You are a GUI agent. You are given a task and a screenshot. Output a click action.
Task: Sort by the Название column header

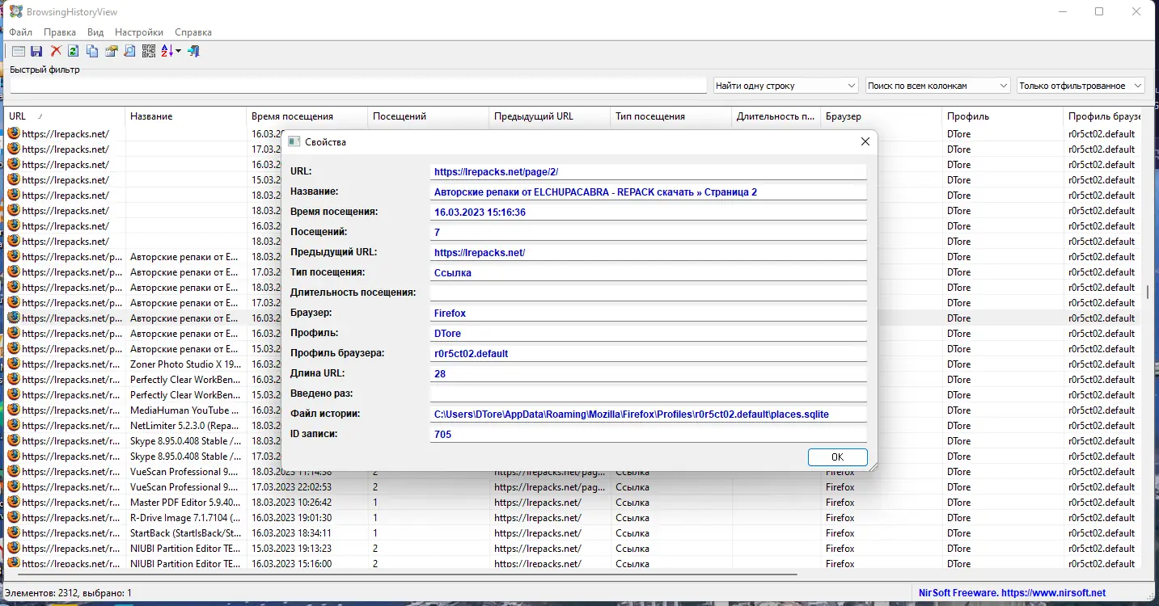[185, 116]
